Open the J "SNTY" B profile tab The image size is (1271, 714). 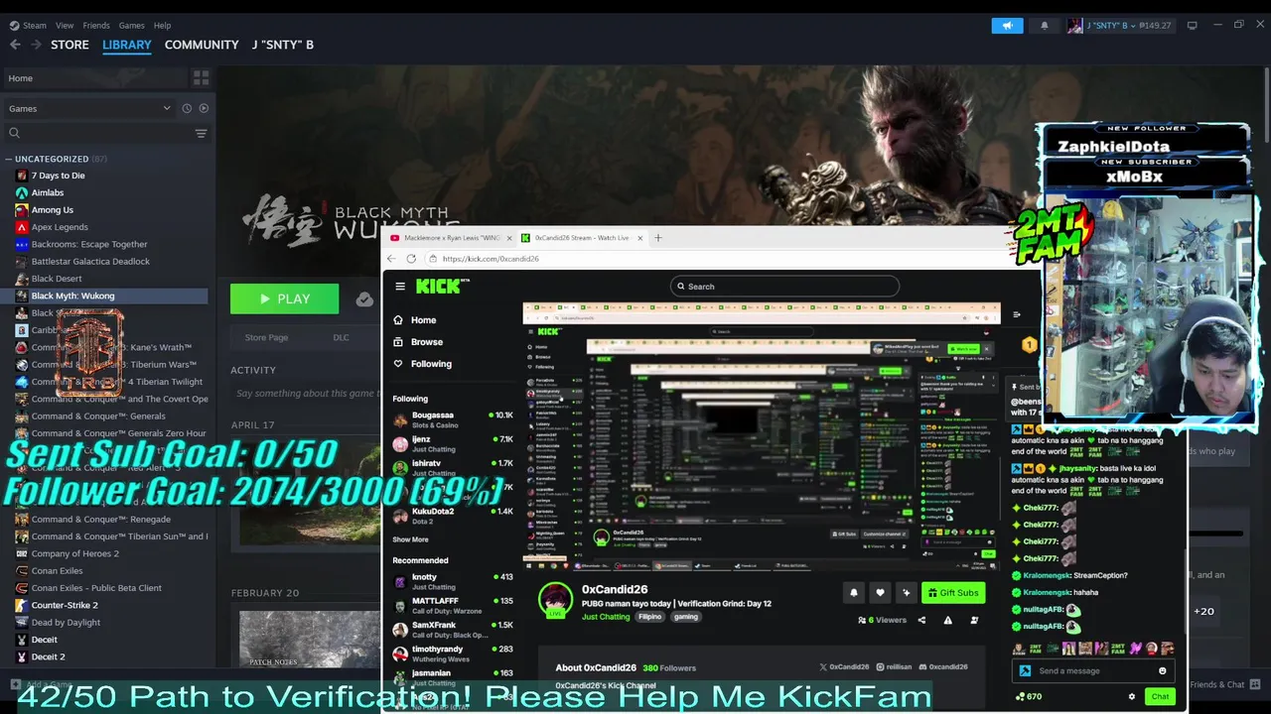point(283,45)
